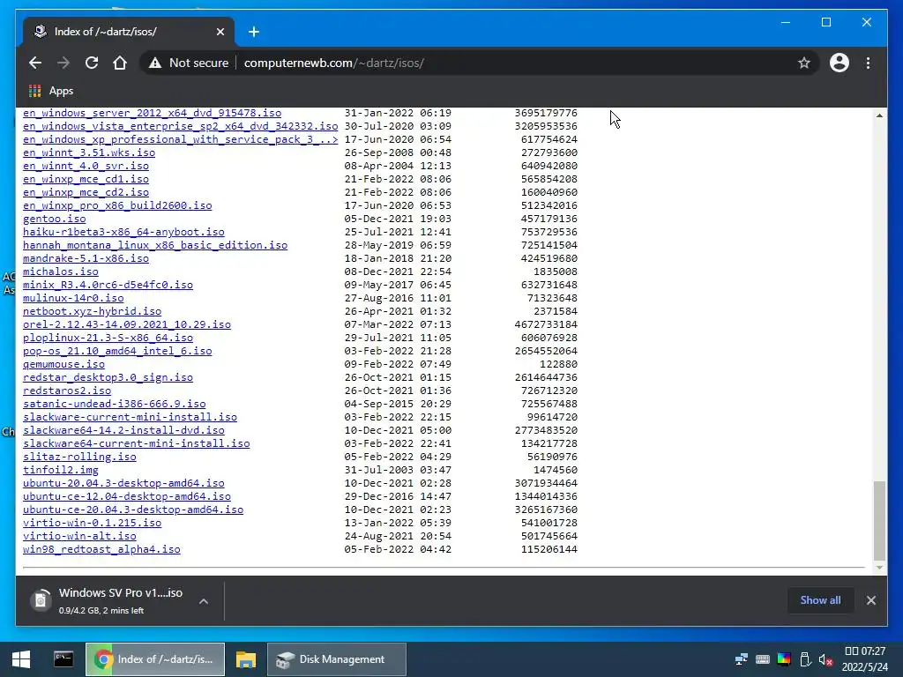
Task: Click the en_winnt_4.0_svr.iso link
Action: click(x=86, y=166)
